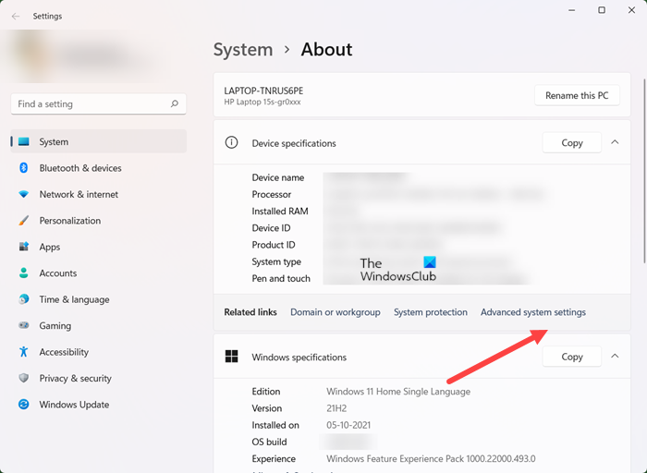This screenshot has height=473, width=647.
Task: Open Time & language settings
Action: tap(74, 299)
